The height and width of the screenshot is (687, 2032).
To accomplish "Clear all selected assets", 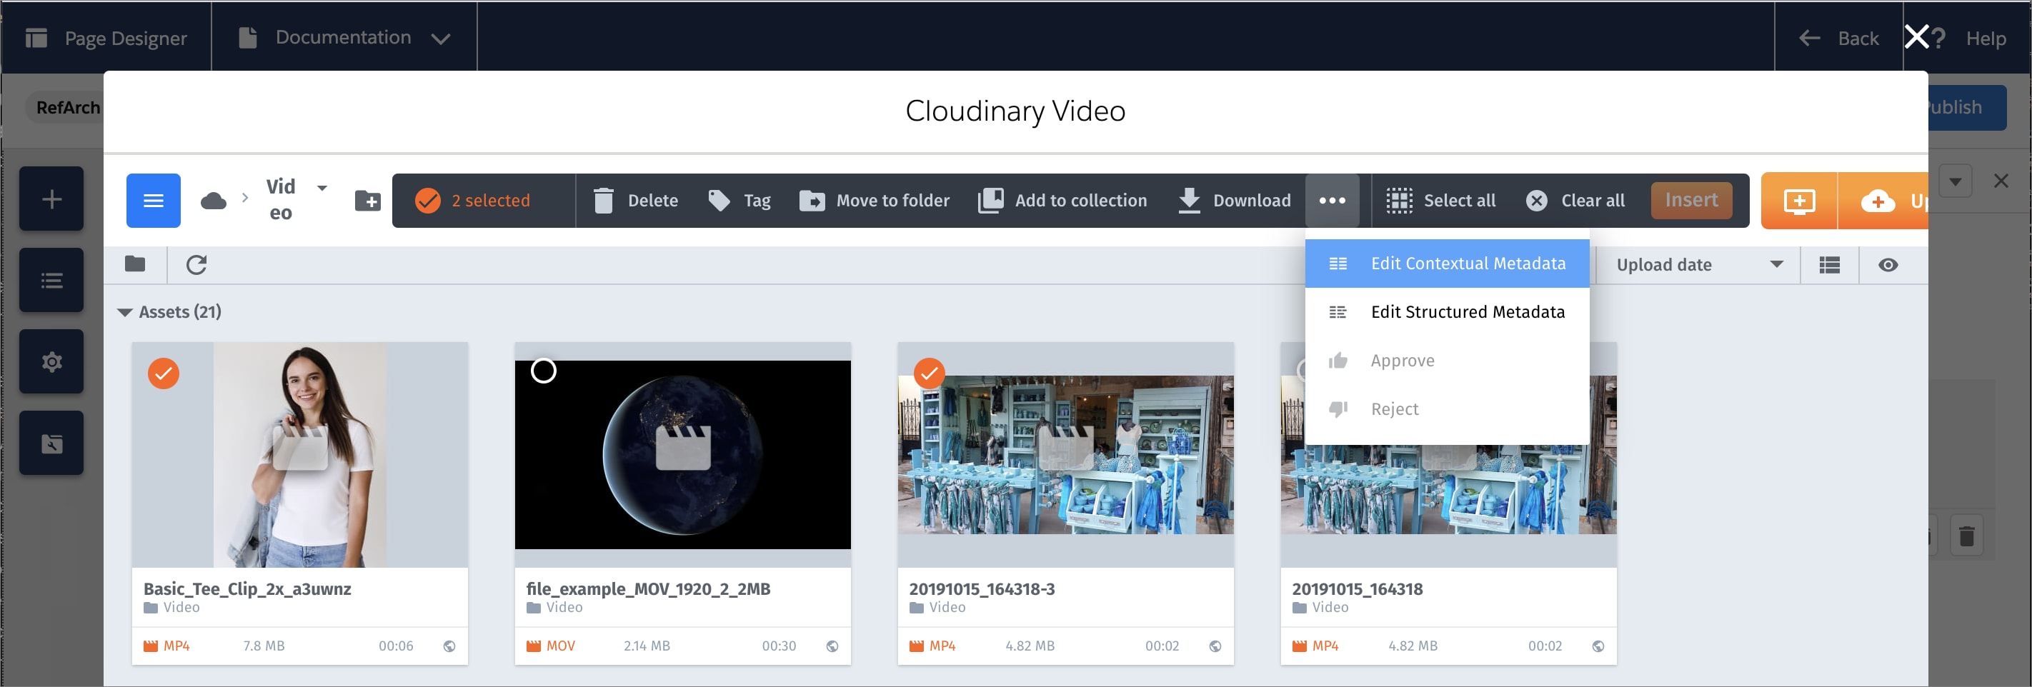I will 1575,201.
